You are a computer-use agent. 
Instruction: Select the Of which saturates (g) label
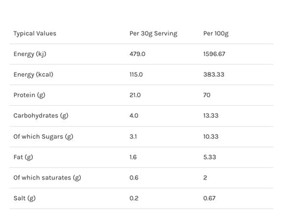click(47, 178)
